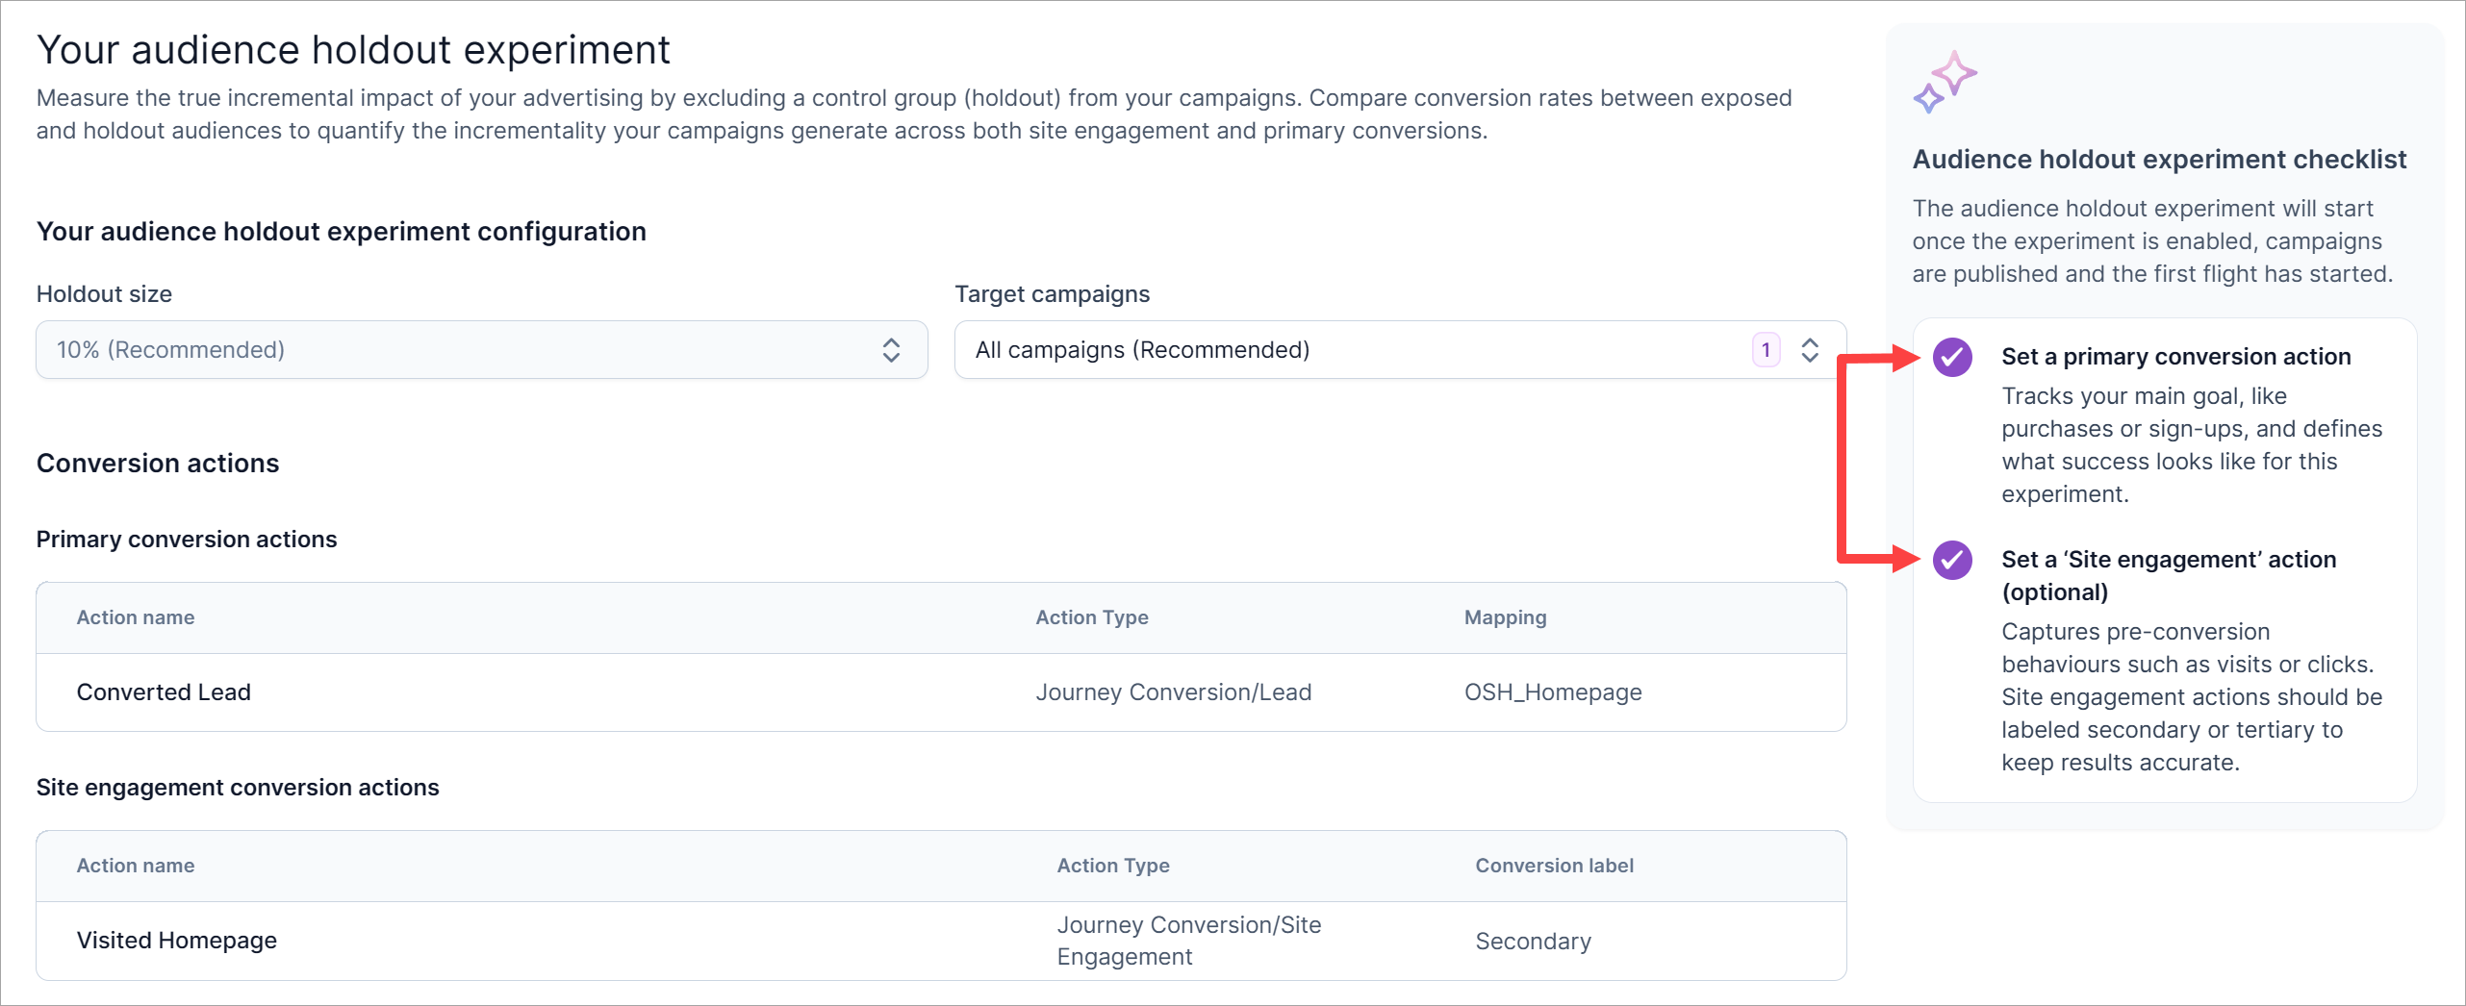The image size is (2466, 1006).
Task: Click 'Action Type' header in site engagement table
Action: pos(1113,866)
